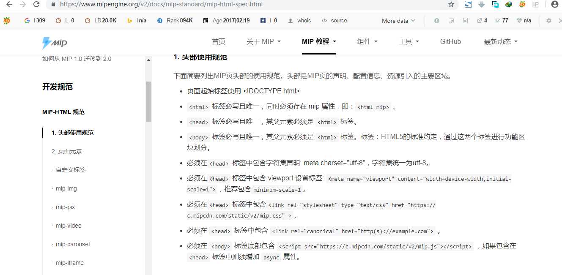Click the Bing index n/a parameter
This screenshot has height=275, width=562.
137,20
